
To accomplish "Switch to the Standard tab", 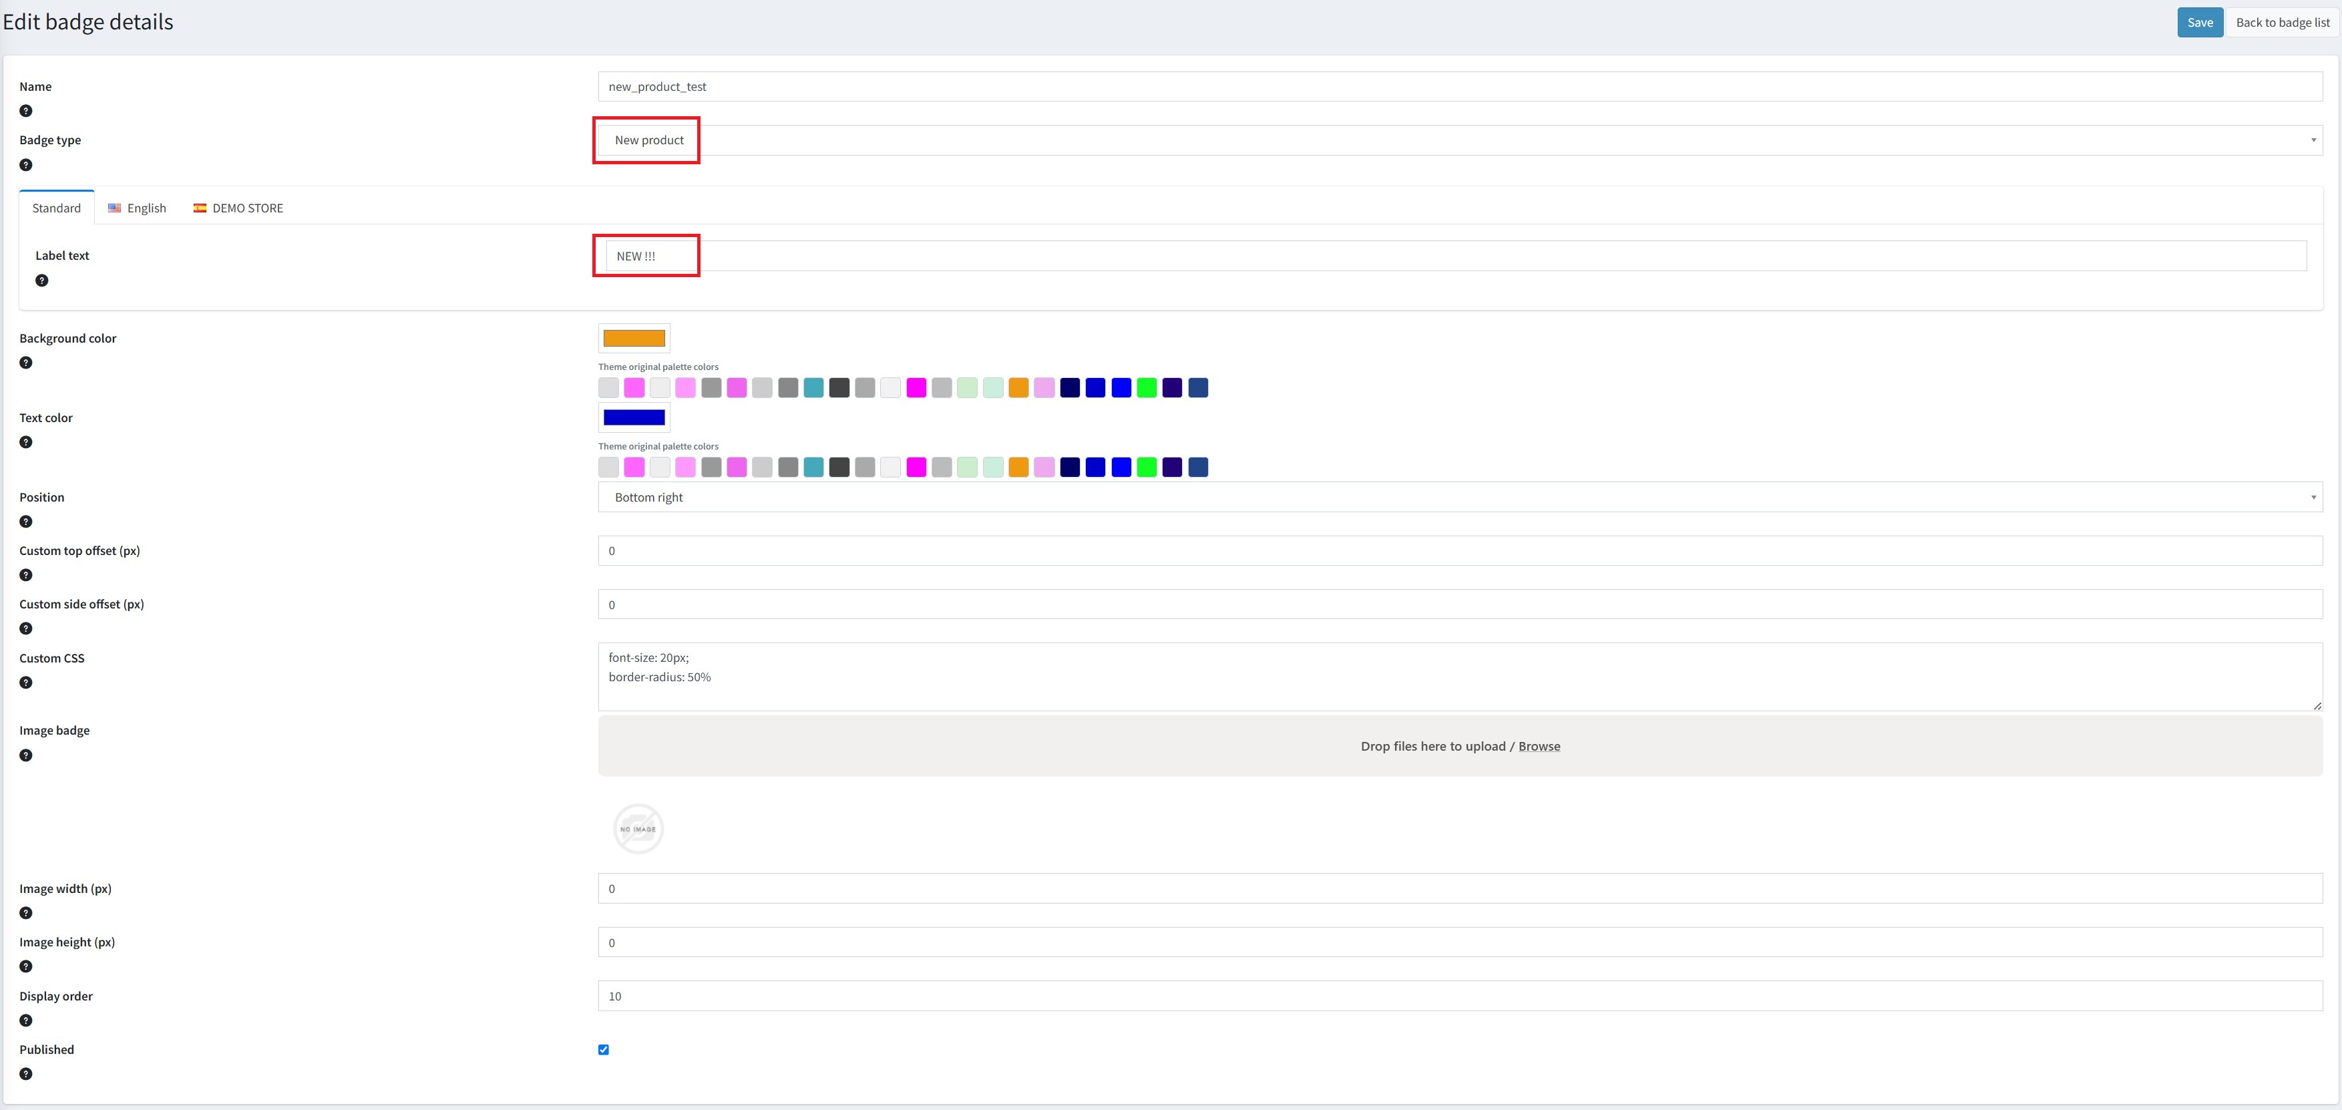I will click(x=56, y=208).
